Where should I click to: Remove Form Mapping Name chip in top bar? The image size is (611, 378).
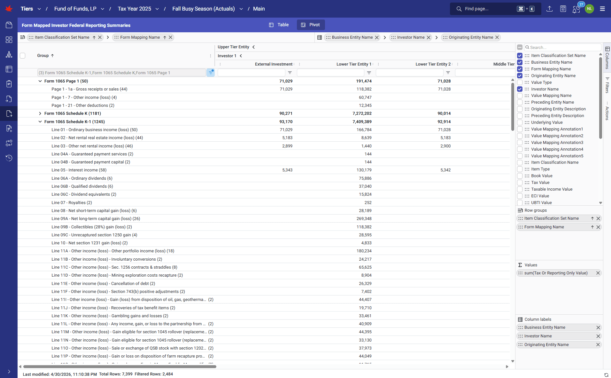pyautogui.click(x=171, y=37)
